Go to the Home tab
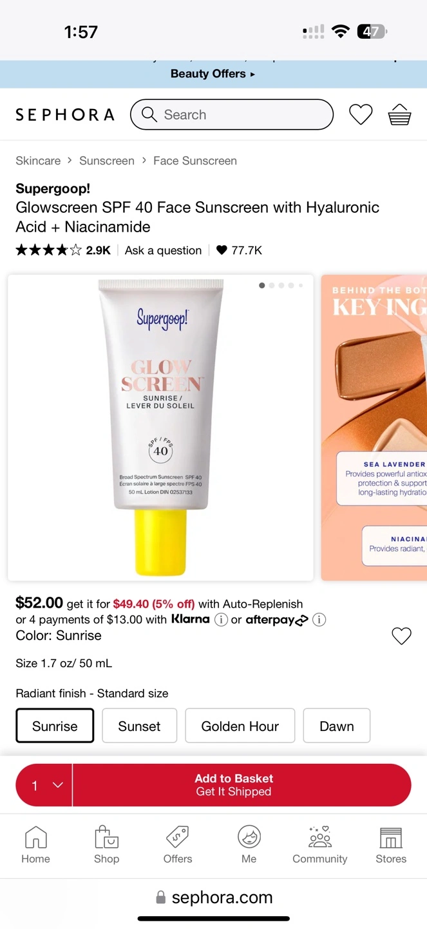 (x=35, y=845)
